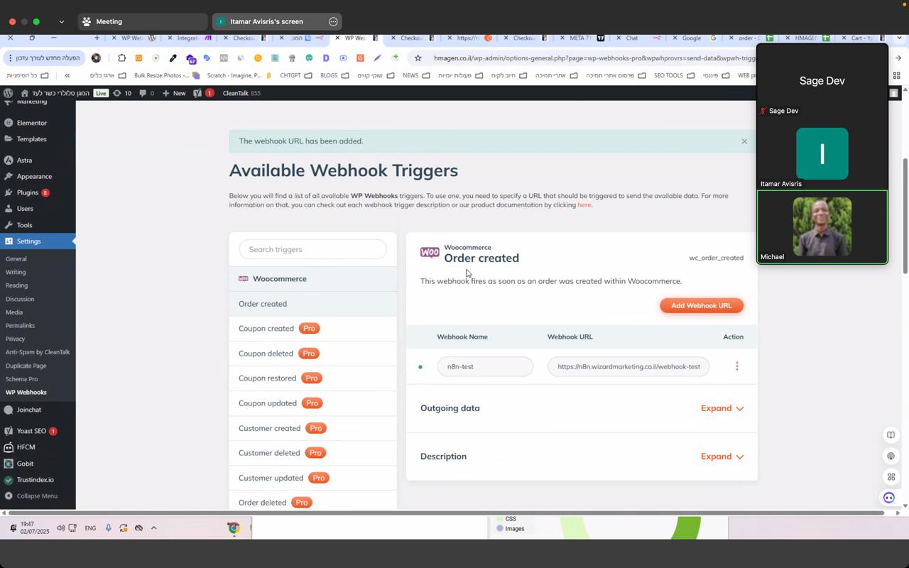
Task: Open Anti-Spam by CleanTalk submenu item
Action: (38, 352)
